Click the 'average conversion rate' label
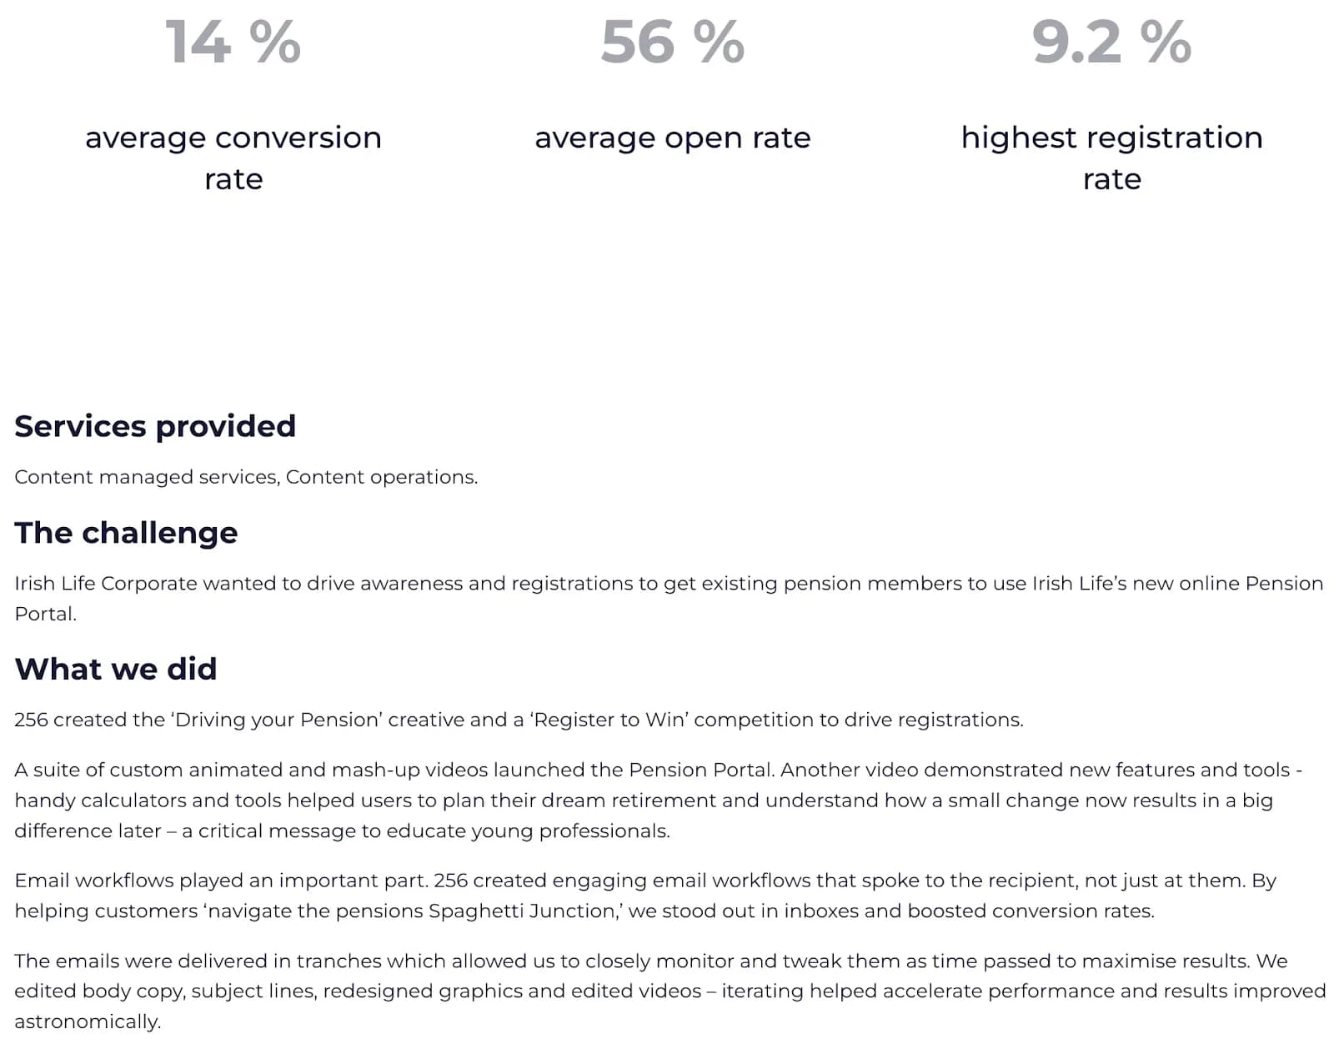Image resolution: width=1334 pixels, height=1039 pixels. pyautogui.click(x=233, y=158)
